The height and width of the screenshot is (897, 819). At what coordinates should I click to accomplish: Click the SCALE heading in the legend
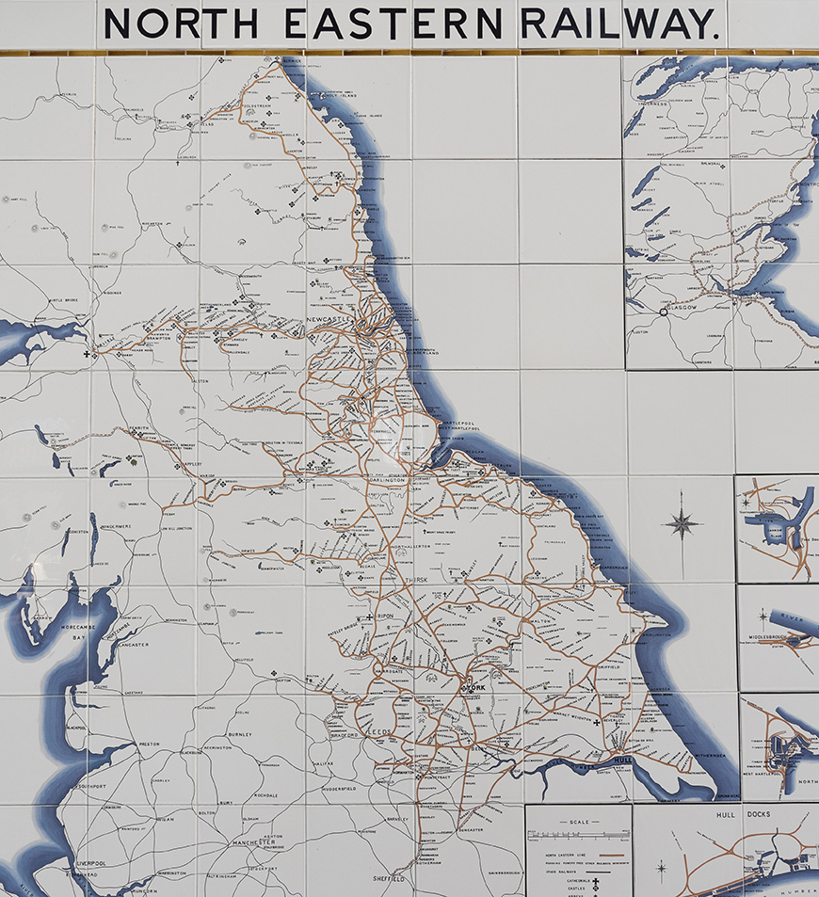[x=579, y=822]
